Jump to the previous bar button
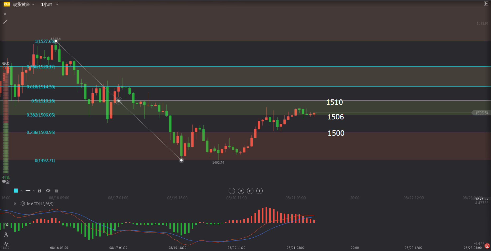The height and width of the screenshot is (251, 491). pos(241,191)
